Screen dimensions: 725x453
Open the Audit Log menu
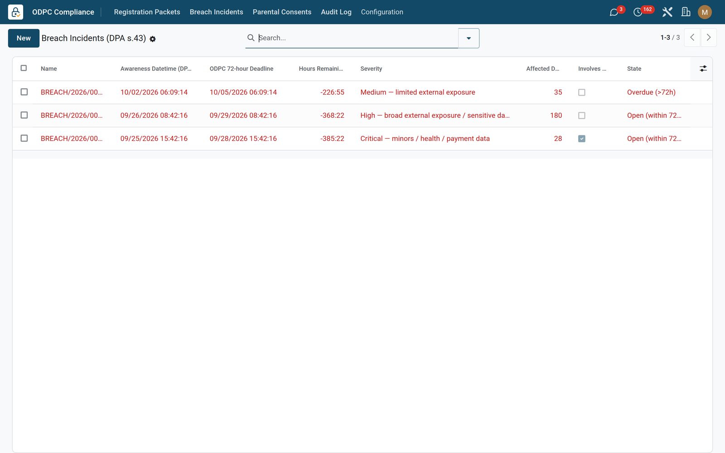coord(336,12)
